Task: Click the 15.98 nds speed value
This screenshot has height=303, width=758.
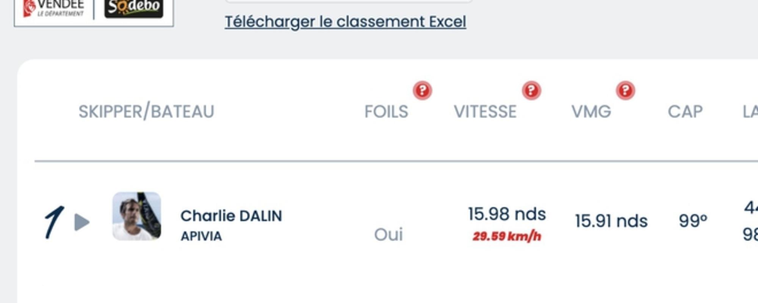Action: click(507, 214)
